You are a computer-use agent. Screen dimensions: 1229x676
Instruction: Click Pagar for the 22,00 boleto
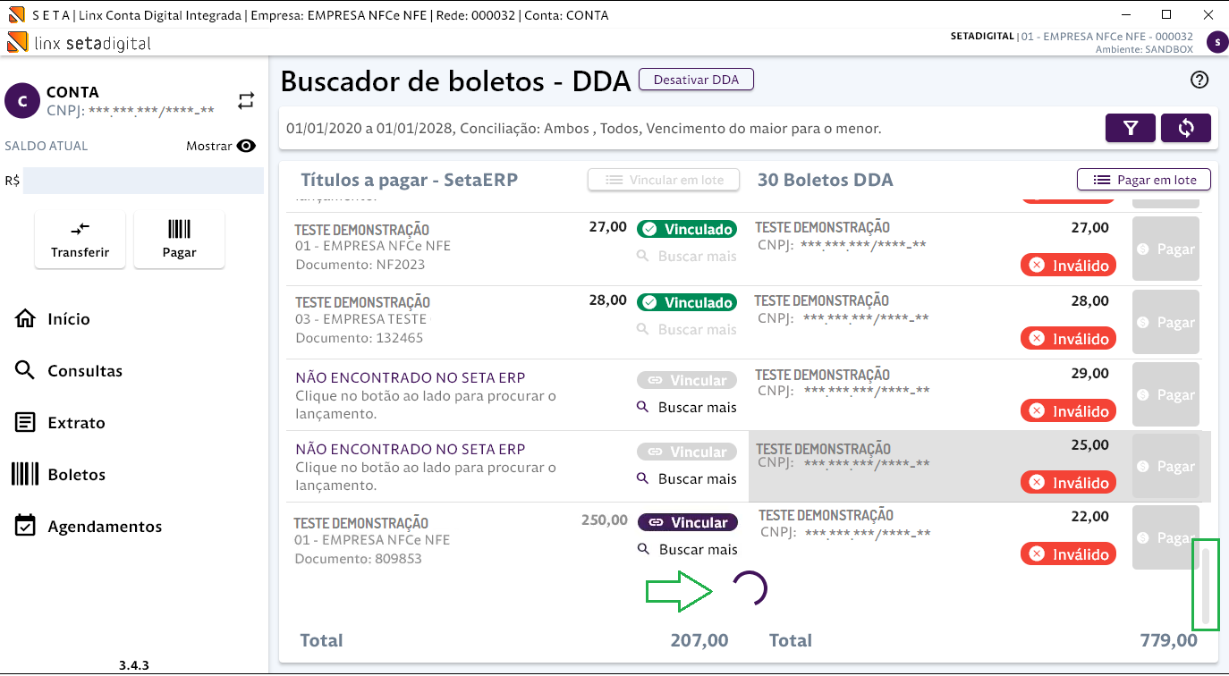click(1166, 538)
